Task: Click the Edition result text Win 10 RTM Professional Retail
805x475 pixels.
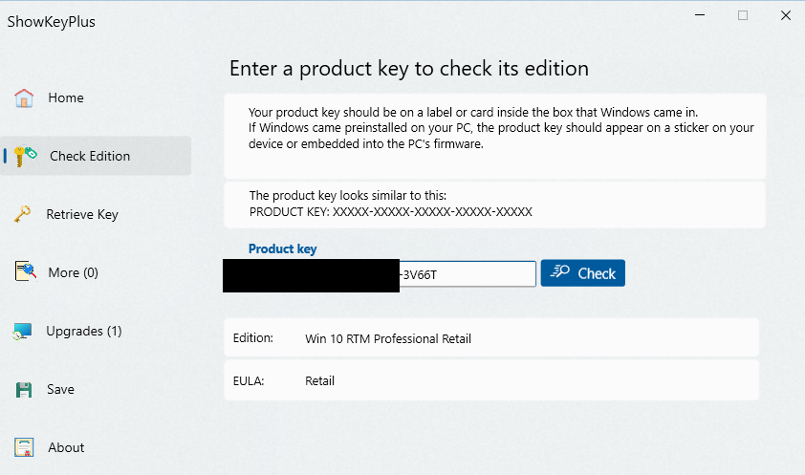Action: pos(388,338)
